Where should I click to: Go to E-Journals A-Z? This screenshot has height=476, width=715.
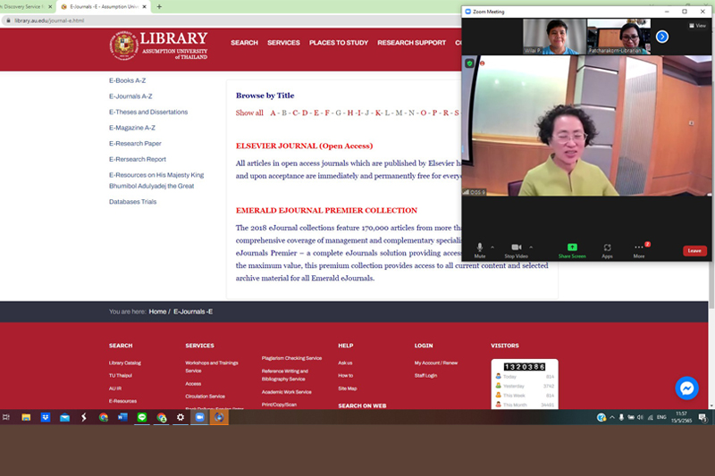tap(130, 96)
